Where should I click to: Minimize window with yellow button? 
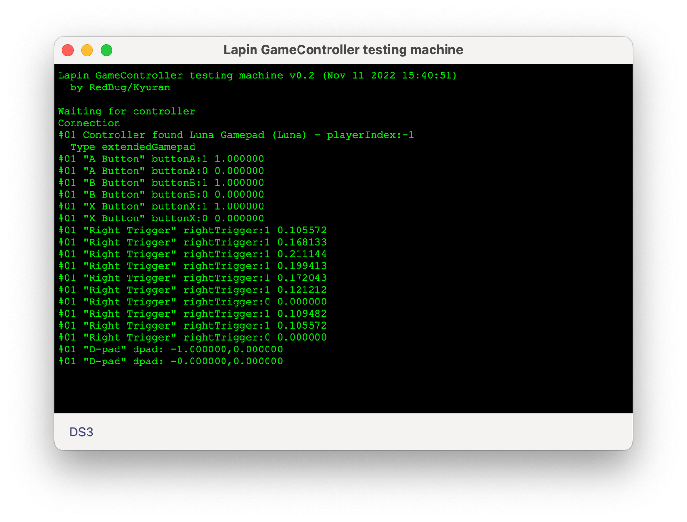pos(87,50)
